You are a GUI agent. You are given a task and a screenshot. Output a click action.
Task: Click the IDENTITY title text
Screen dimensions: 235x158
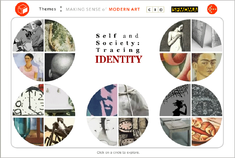pos(119,59)
